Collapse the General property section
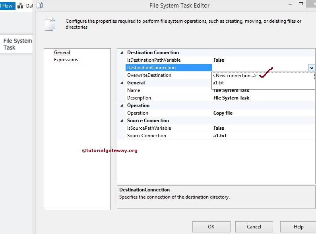Image resolution: width=316 pixels, height=234 pixels. point(122,83)
